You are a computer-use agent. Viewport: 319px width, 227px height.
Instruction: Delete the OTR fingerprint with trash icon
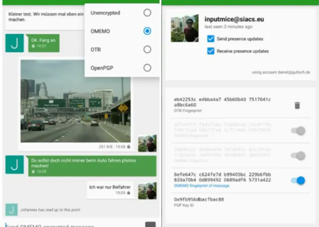[297, 105]
